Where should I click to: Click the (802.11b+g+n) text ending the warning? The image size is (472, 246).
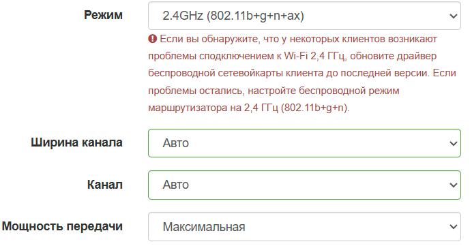click(x=315, y=108)
